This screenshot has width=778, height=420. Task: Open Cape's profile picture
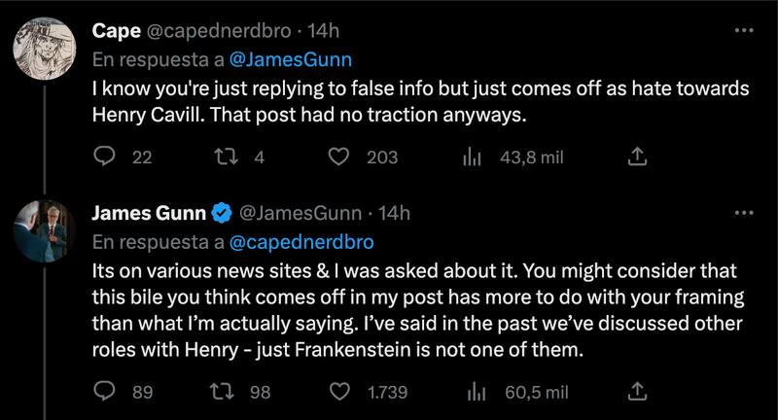(x=45, y=44)
